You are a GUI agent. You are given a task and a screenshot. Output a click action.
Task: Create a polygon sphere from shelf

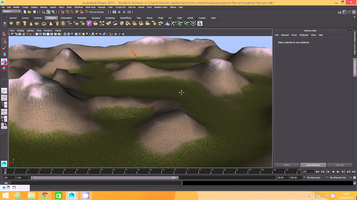coord(12,24)
